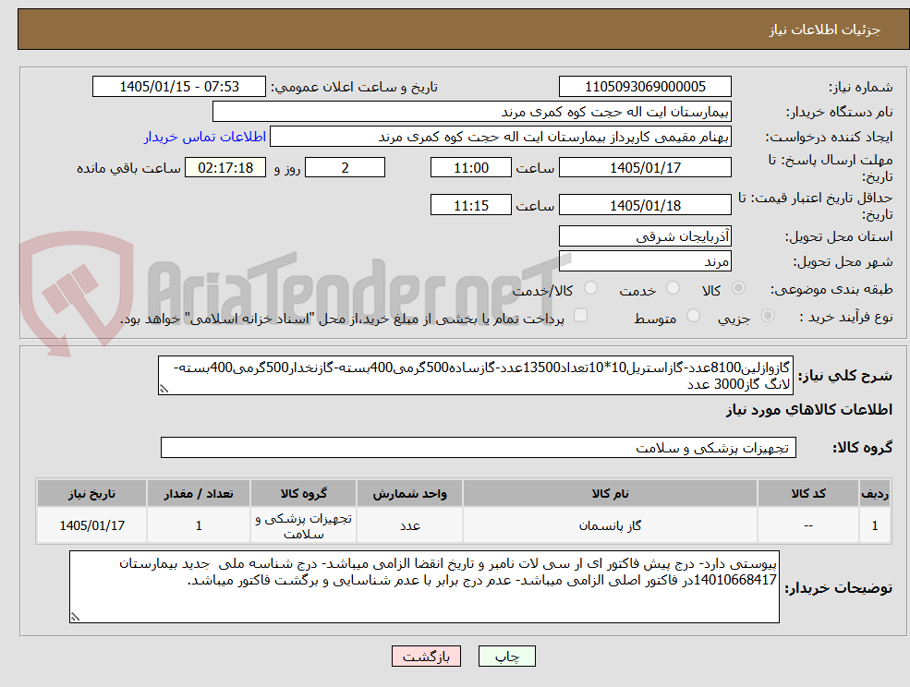Click the goods group تجهیزات پزشکی و سلامت field
This screenshot has width=910, height=687.
[x=479, y=447]
